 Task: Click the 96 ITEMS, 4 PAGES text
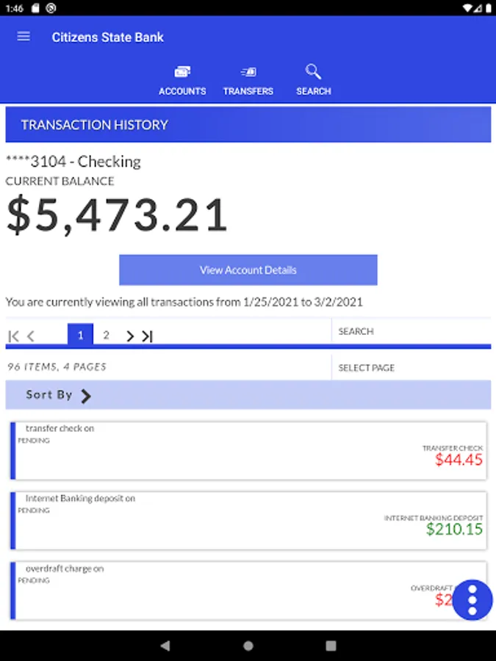click(x=57, y=366)
